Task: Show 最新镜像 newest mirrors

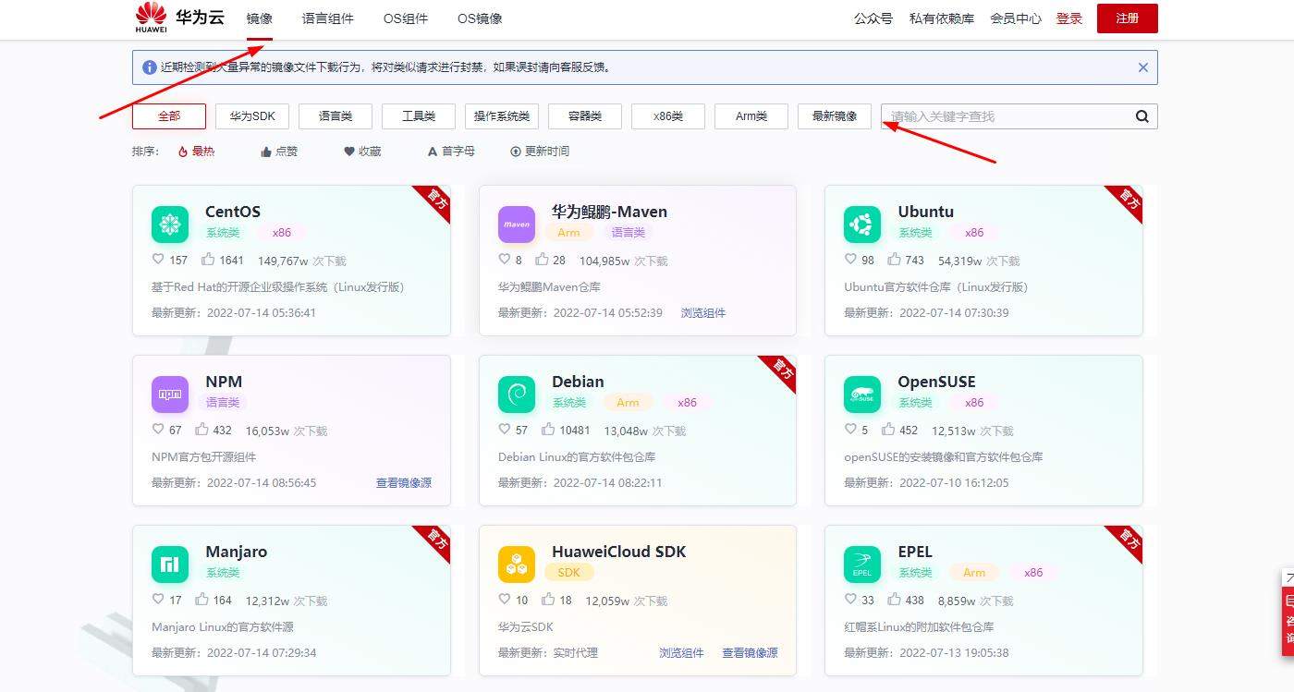Action: tap(835, 116)
